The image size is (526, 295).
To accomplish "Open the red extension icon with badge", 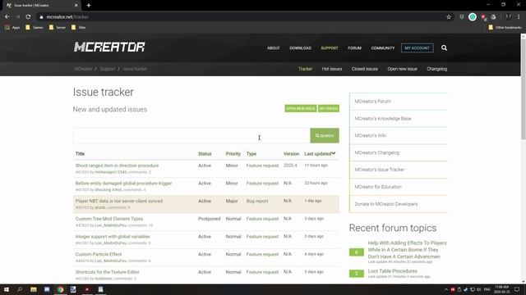I will 483,17.
